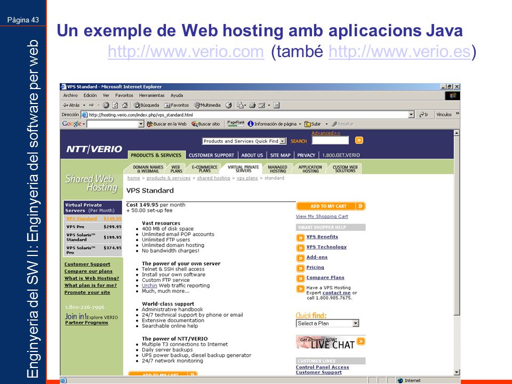
Task: Click the orange arrow icon beside Compare Plans
Action: [x=300, y=278]
